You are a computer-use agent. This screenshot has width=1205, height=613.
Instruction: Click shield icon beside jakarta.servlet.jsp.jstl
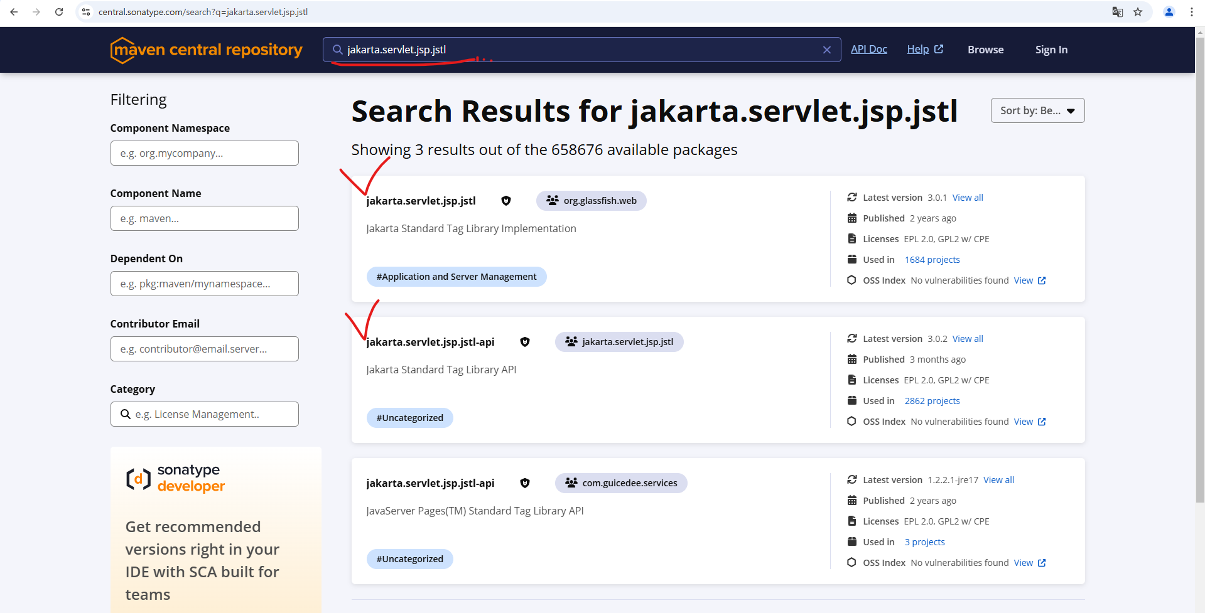pos(506,201)
